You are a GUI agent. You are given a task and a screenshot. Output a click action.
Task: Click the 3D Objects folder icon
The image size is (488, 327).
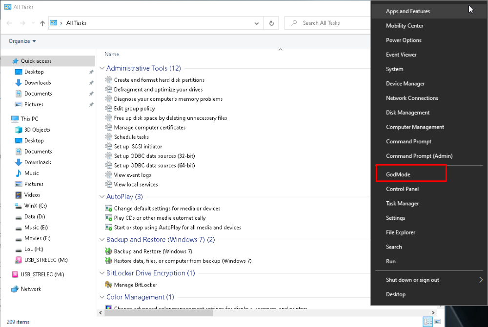click(19, 130)
